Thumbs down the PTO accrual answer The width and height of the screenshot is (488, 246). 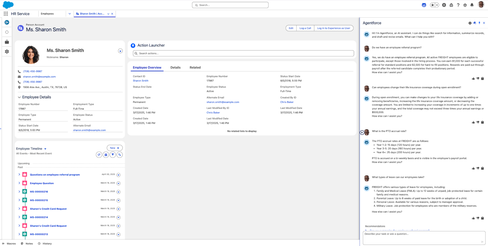478,168
